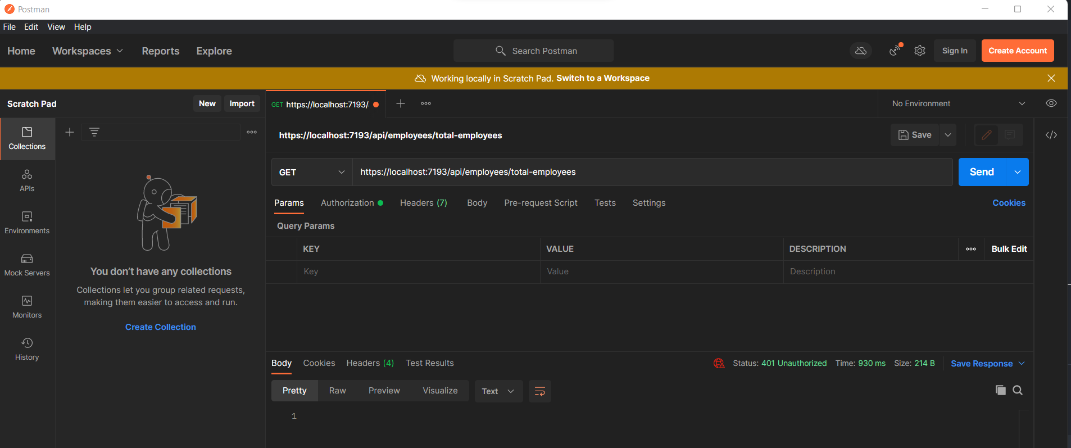This screenshot has height=448, width=1071.
Task: Click the plus icon to create a collection
Action: tap(70, 132)
